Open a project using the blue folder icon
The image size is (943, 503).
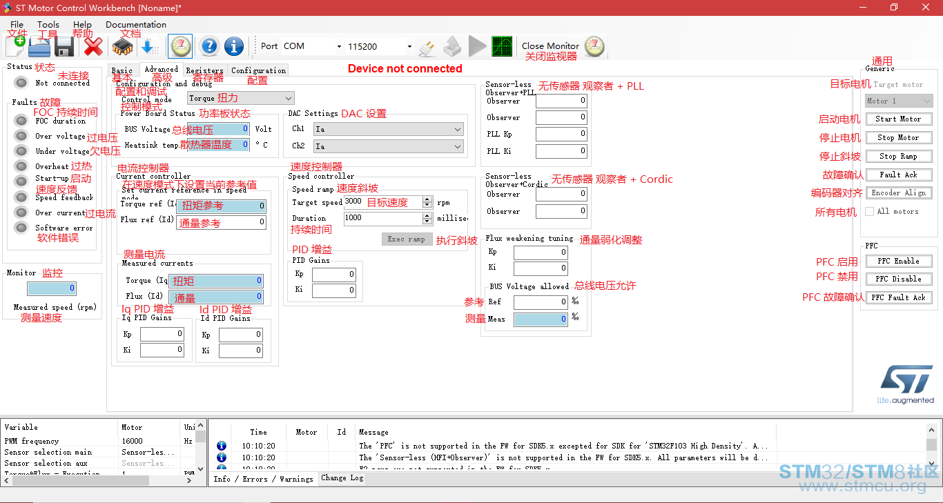coord(39,46)
